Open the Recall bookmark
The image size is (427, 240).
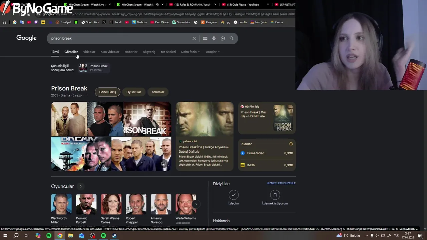click(x=115, y=22)
